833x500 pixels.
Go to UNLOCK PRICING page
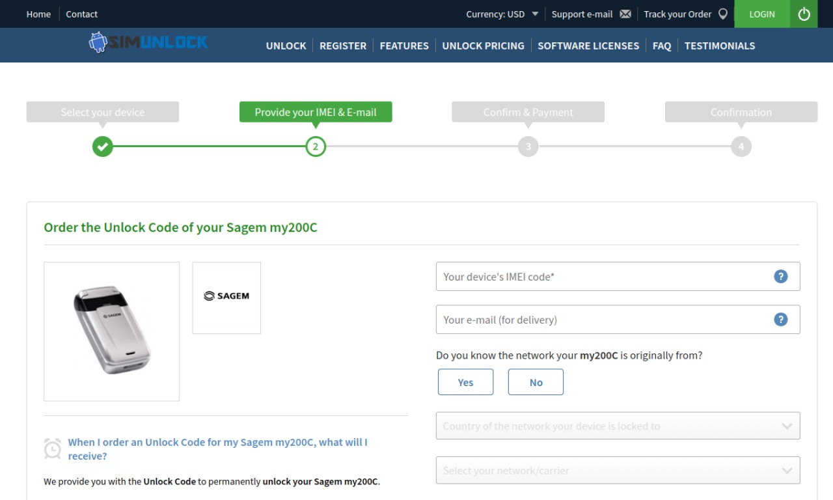(x=483, y=46)
